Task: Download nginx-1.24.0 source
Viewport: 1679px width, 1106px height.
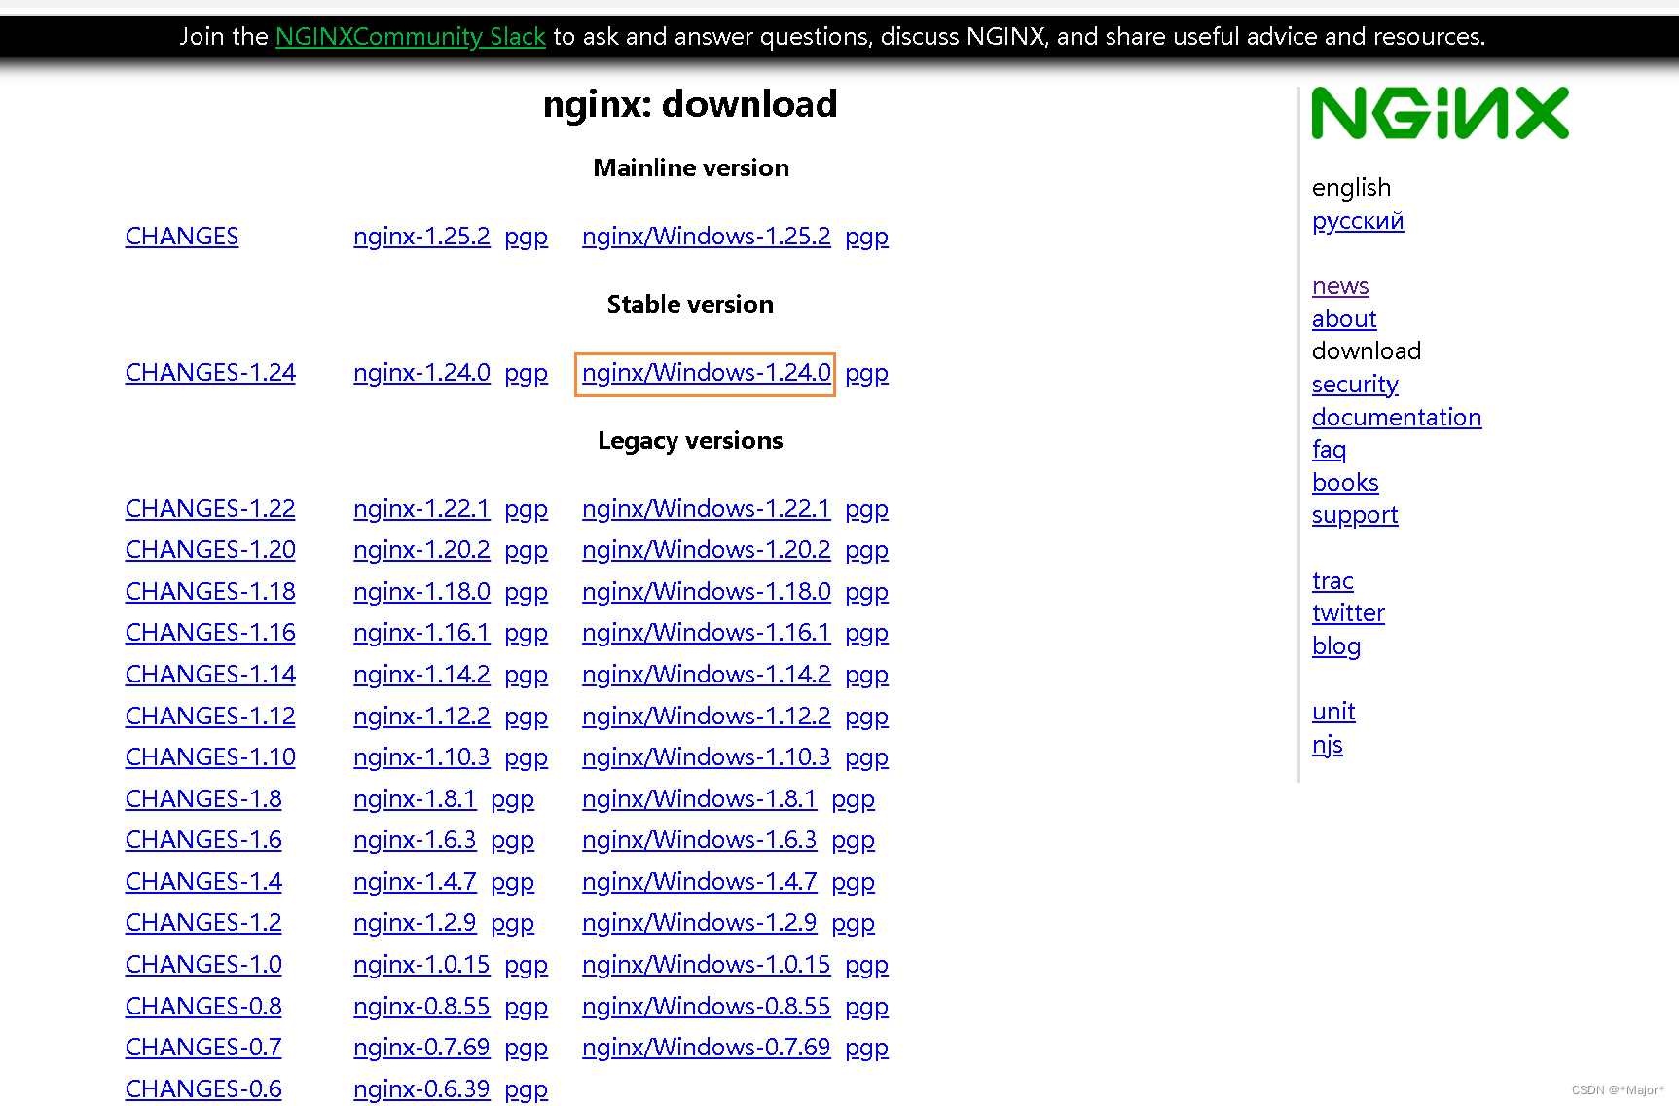Action: [x=421, y=373]
